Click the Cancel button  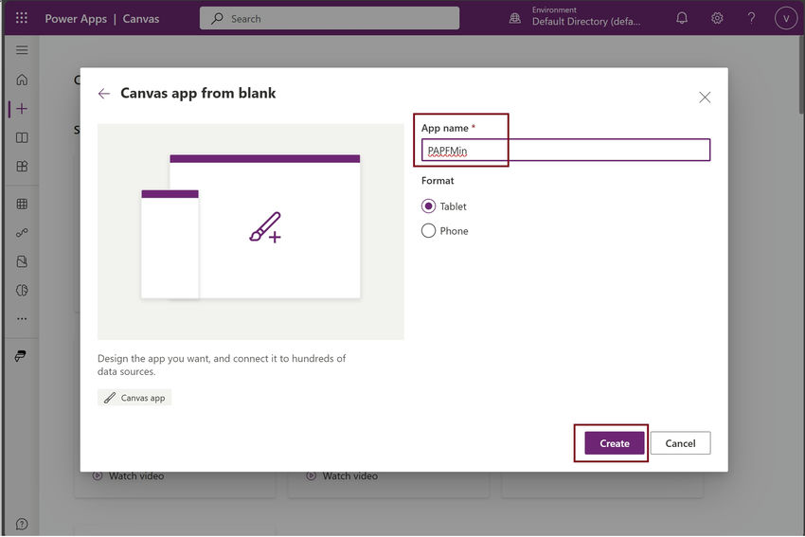tap(680, 443)
